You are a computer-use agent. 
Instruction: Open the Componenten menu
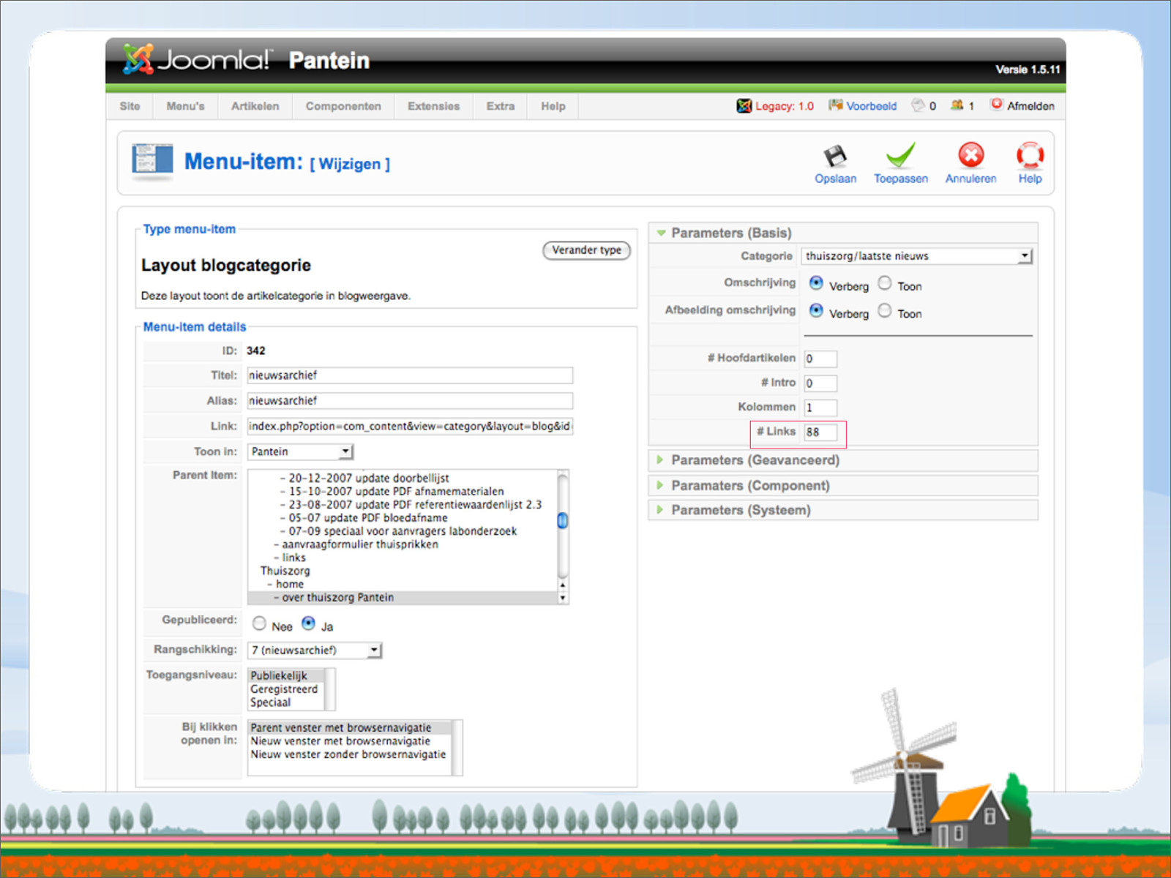343,106
